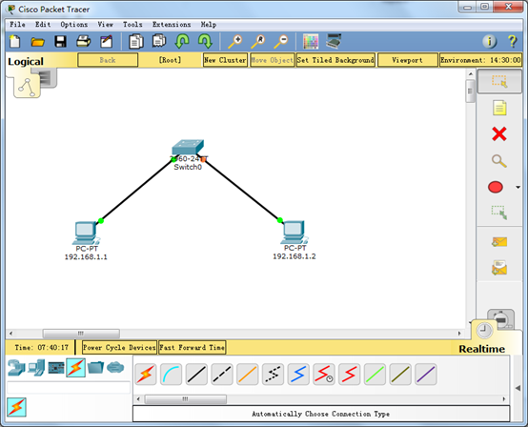The height and width of the screenshot is (427, 528).
Task: Save the project with the floppy icon
Action: [60, 42]
